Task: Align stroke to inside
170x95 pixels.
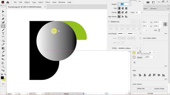Action: (x=123, y=16)
